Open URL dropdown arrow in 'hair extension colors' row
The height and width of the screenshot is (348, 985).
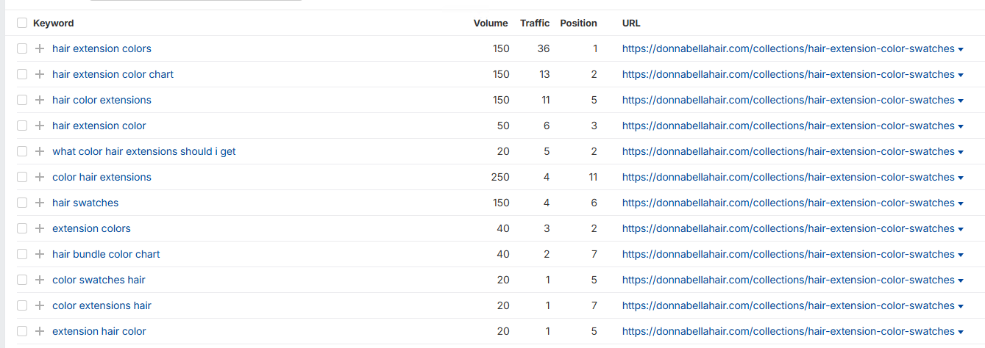click(961, 49)
